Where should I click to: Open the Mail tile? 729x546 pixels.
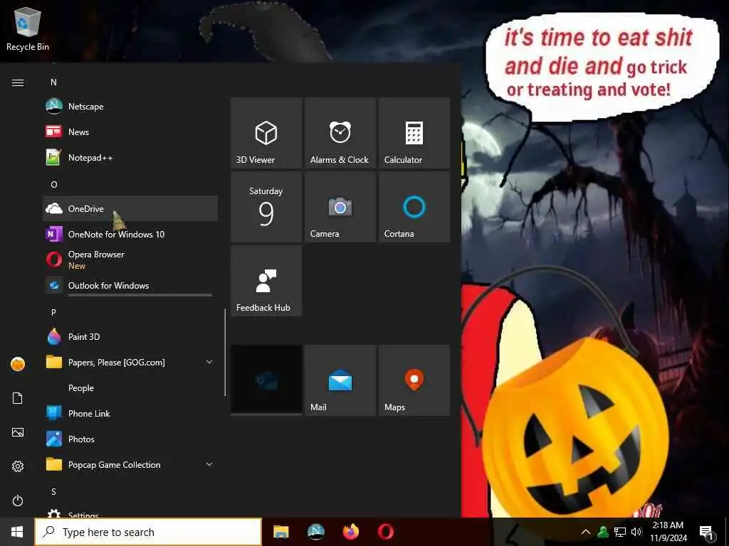pos(340,380)
